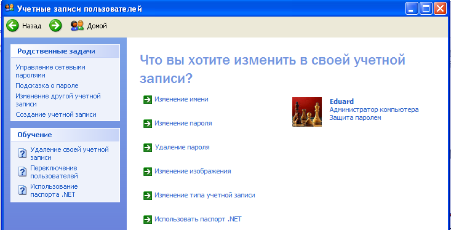The height and width of the screenshot is (230, 451).
Task: Open Управление сетевыми паролями
Action: click(x=50, y=71)
